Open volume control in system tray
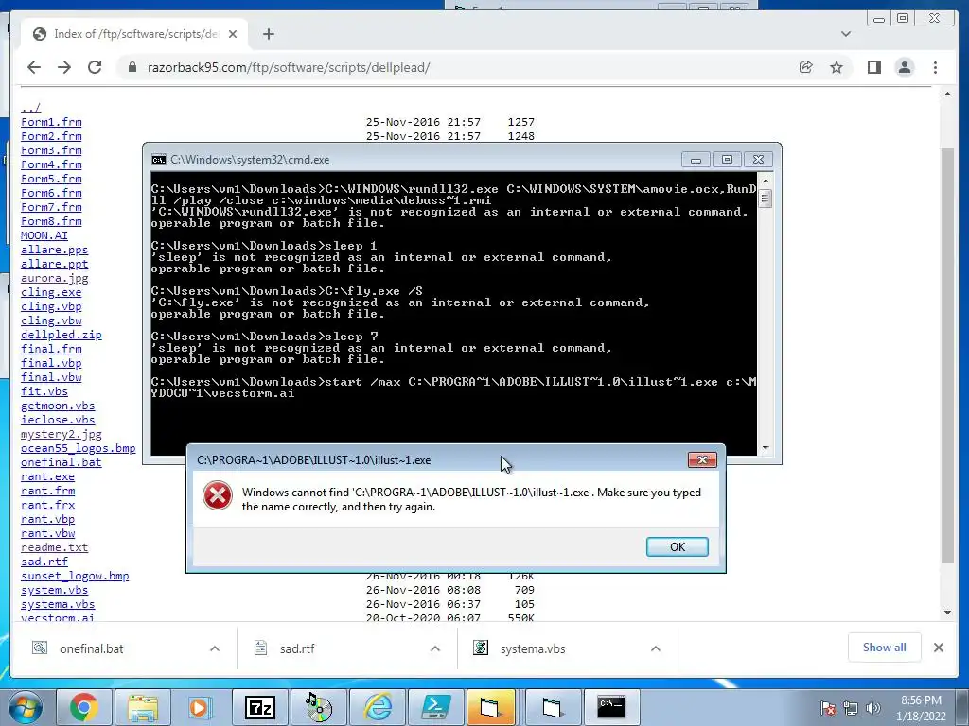 click(x=873, y=708)
